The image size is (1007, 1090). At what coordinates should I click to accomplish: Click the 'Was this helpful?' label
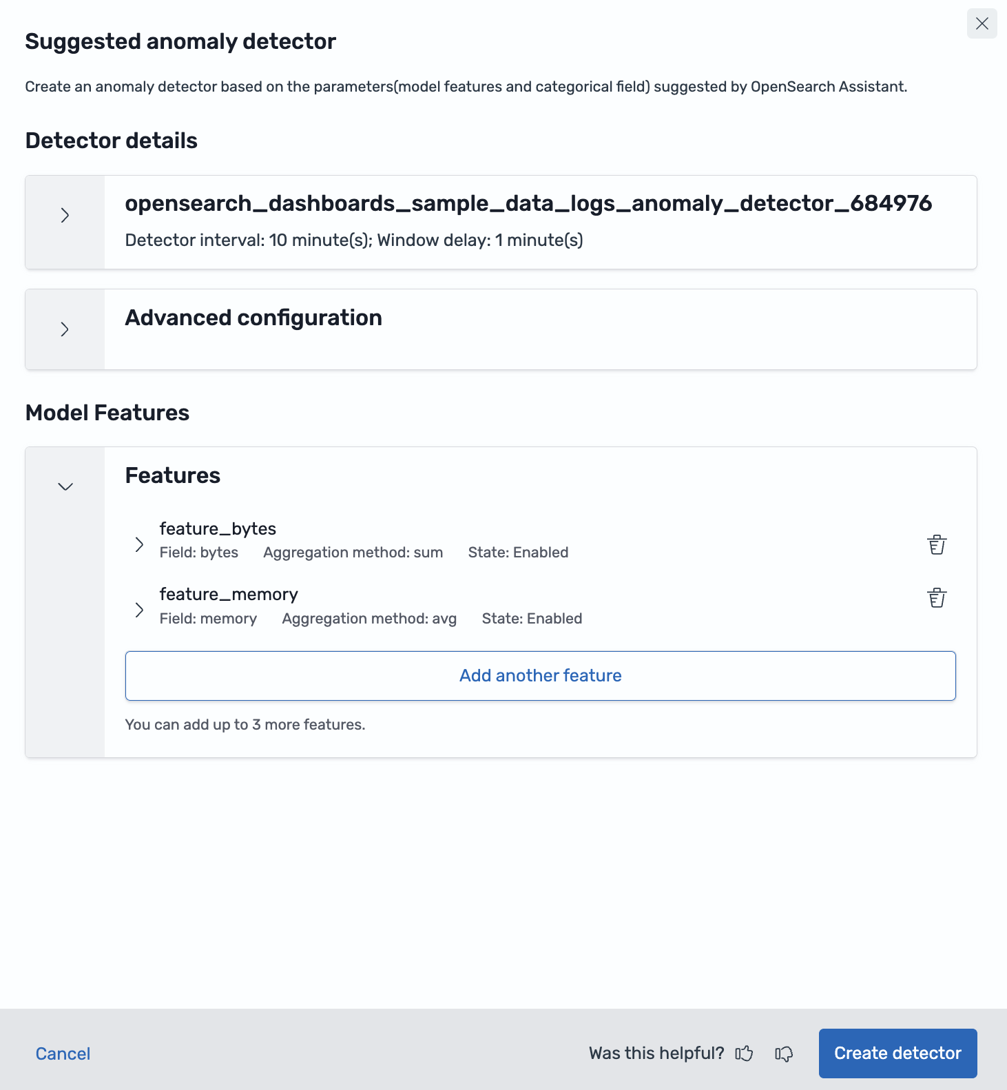(656, 1053)
